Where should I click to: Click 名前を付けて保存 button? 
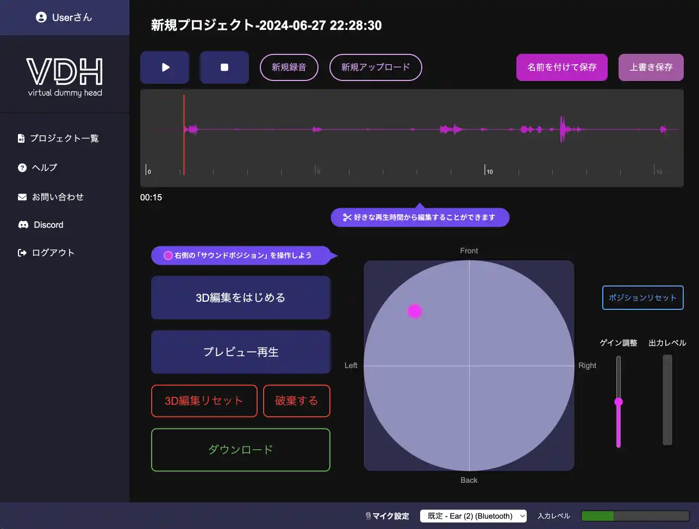562,67
